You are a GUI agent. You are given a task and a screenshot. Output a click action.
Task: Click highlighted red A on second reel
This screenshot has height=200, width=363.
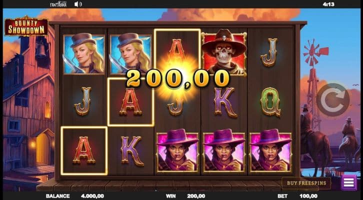pyautogui.click(x=131, y=102)
